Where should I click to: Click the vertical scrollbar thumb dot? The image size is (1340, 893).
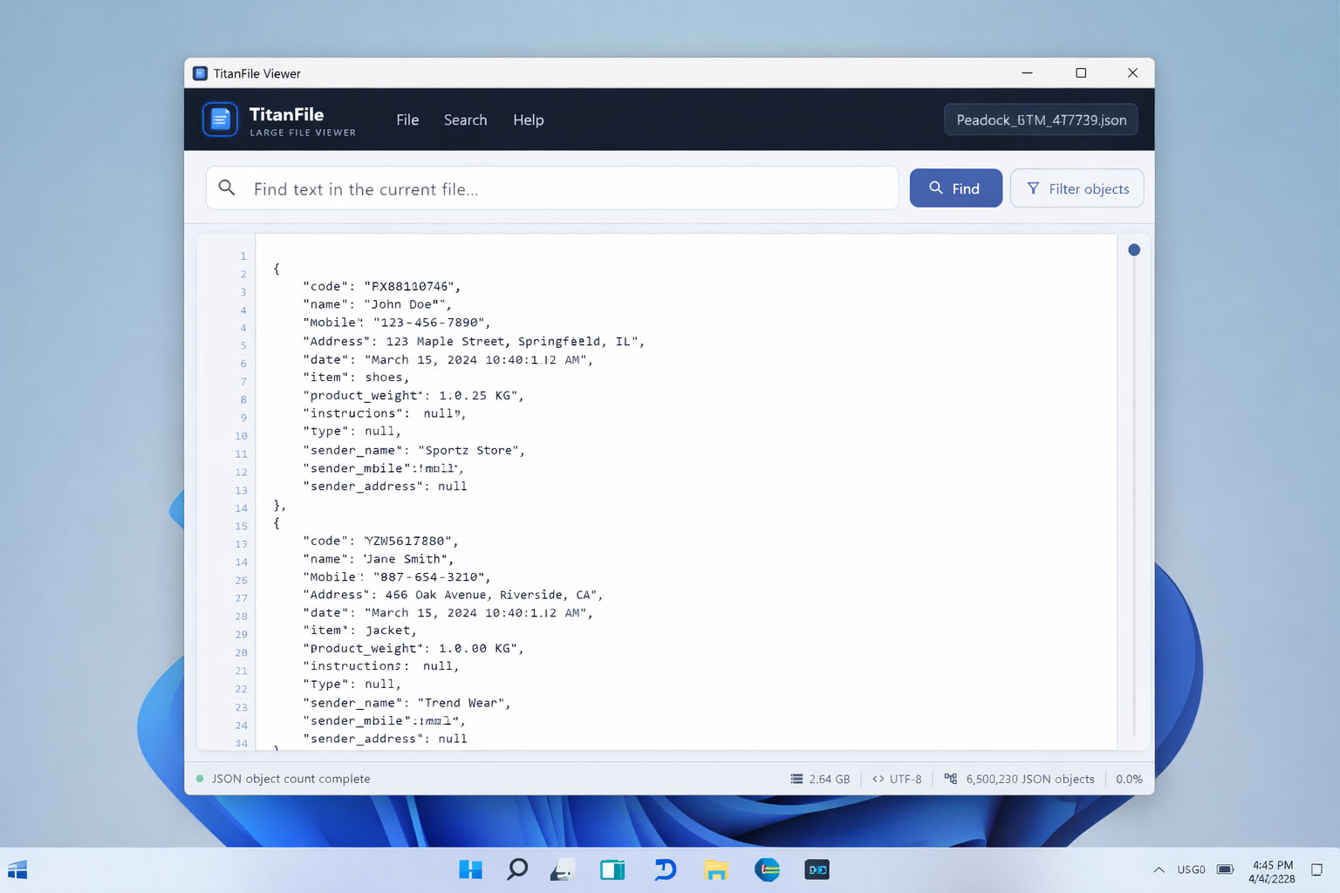tap(1133, 250)
